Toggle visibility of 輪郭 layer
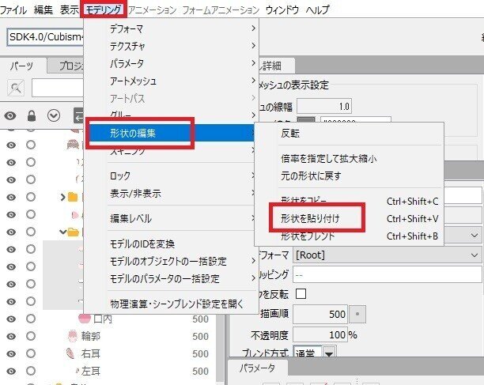The image size is (484, 385). 11,336
